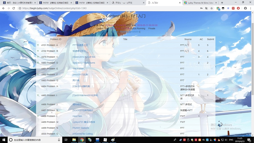Open 城市规划 problem

pyautogui.click(x=77, y=104)
